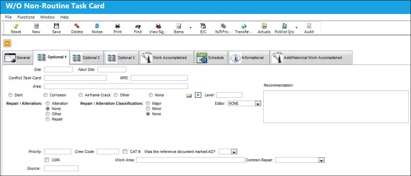Open the Work Accomplished tab
The height and width of the screenshot is (176, 411).
point(166,58)
